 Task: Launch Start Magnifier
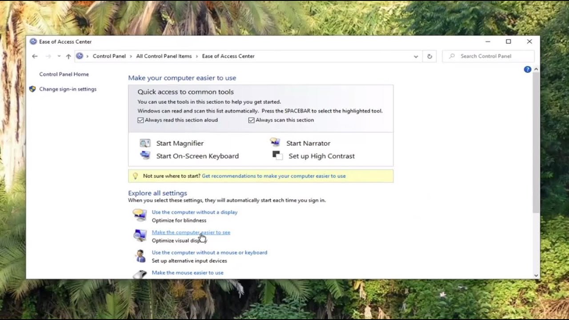coord(180,143)
